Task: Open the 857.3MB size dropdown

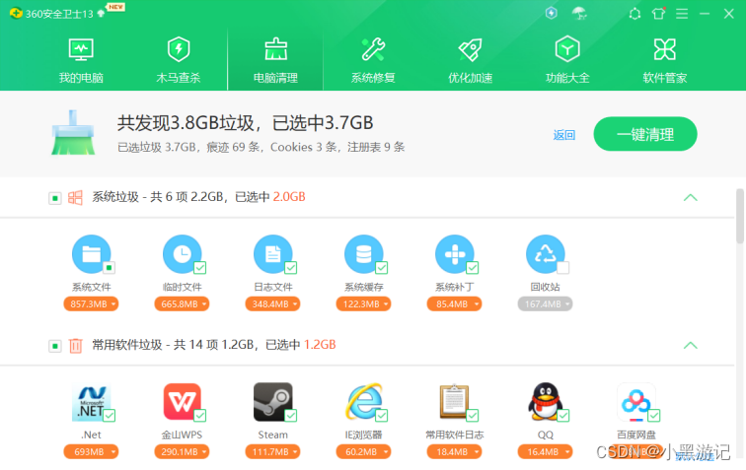Action: [91, 304]
